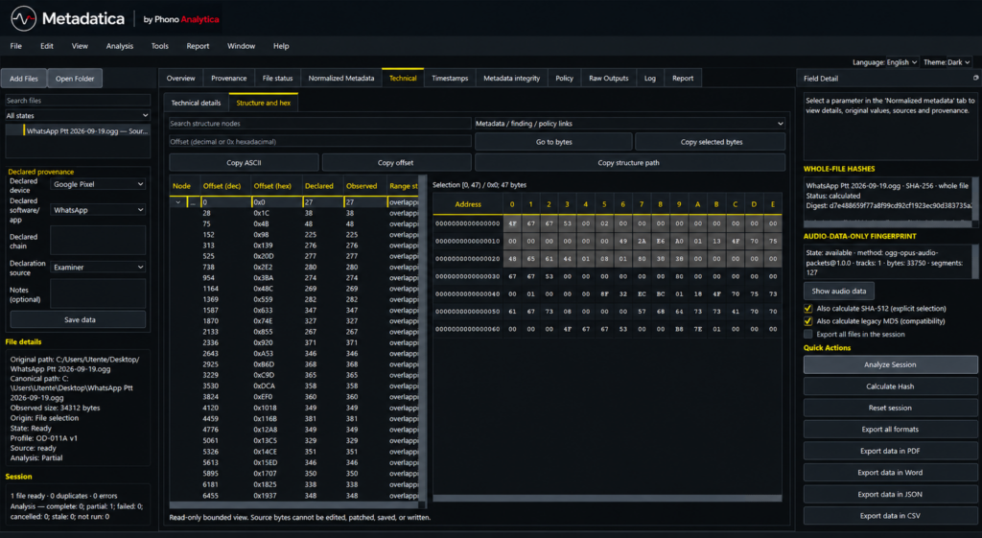Switch to the Overview tab
982x538 pixels.
181,79
